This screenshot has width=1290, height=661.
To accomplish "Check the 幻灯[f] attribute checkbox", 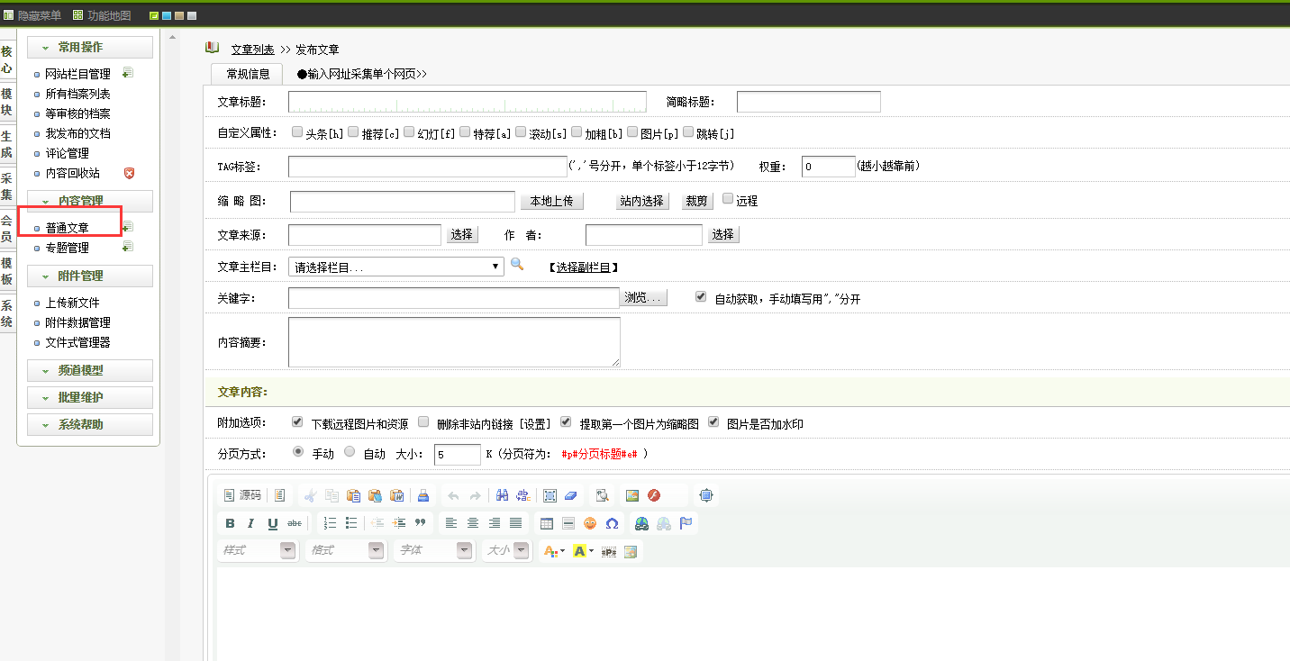I will 409,131.
